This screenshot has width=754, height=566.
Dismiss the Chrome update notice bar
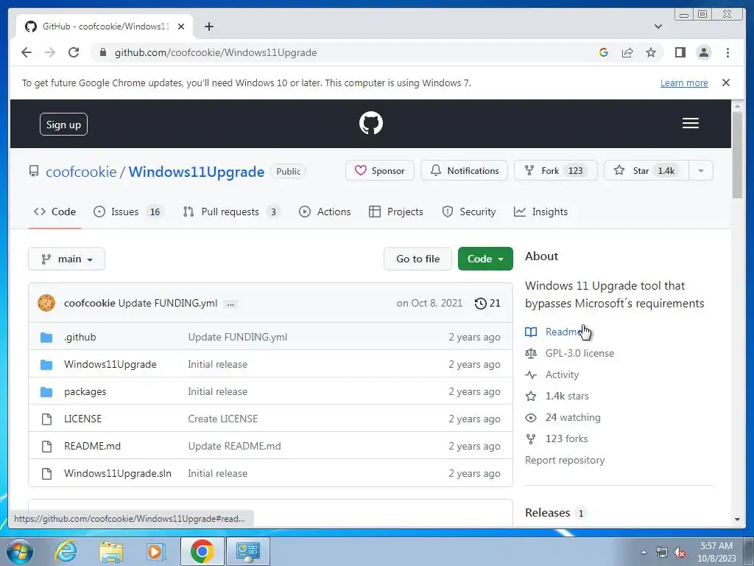(725, 83)
